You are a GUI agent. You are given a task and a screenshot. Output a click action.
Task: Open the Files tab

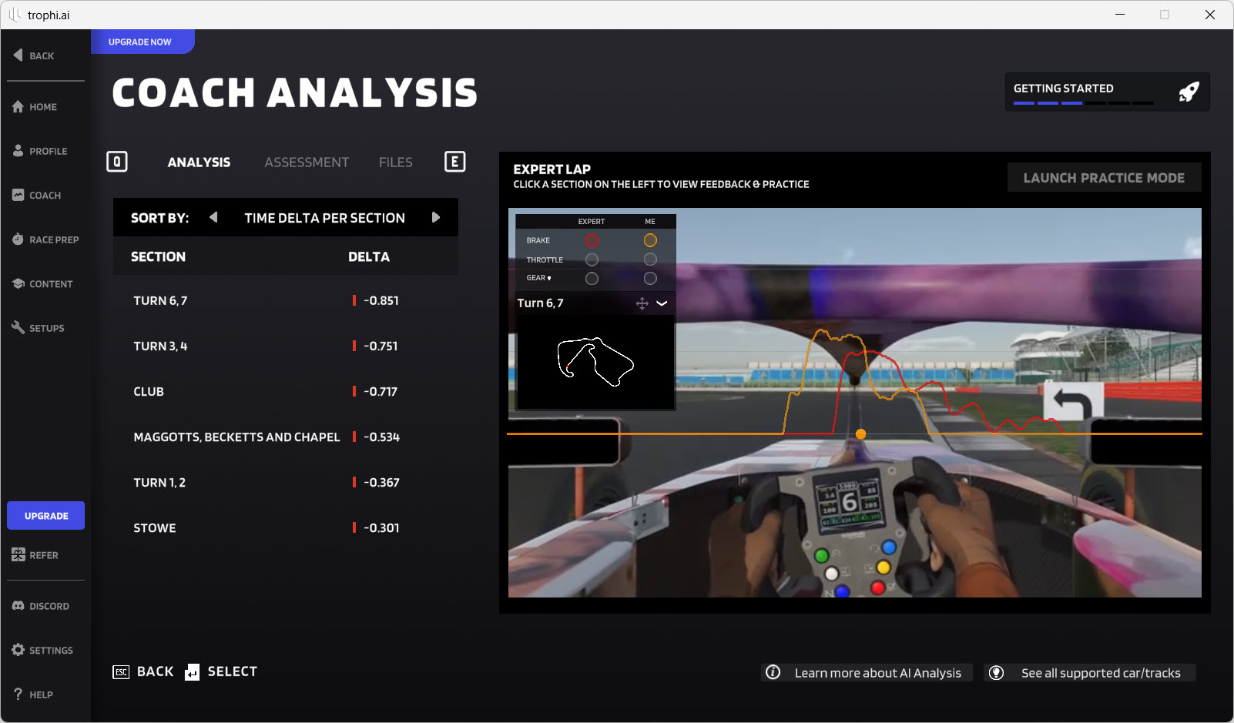click(395, 162)
